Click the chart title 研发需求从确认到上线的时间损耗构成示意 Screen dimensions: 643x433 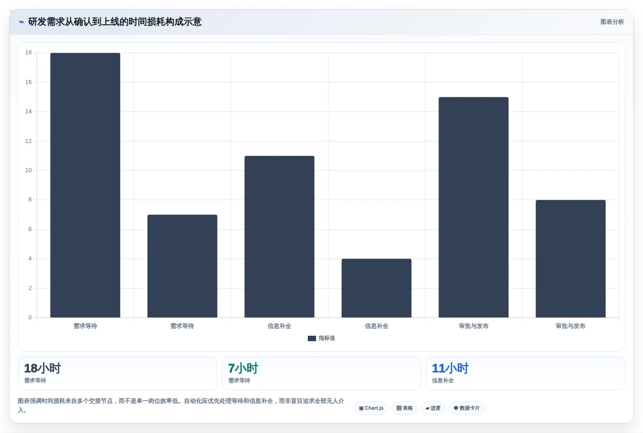pos(115,22)
